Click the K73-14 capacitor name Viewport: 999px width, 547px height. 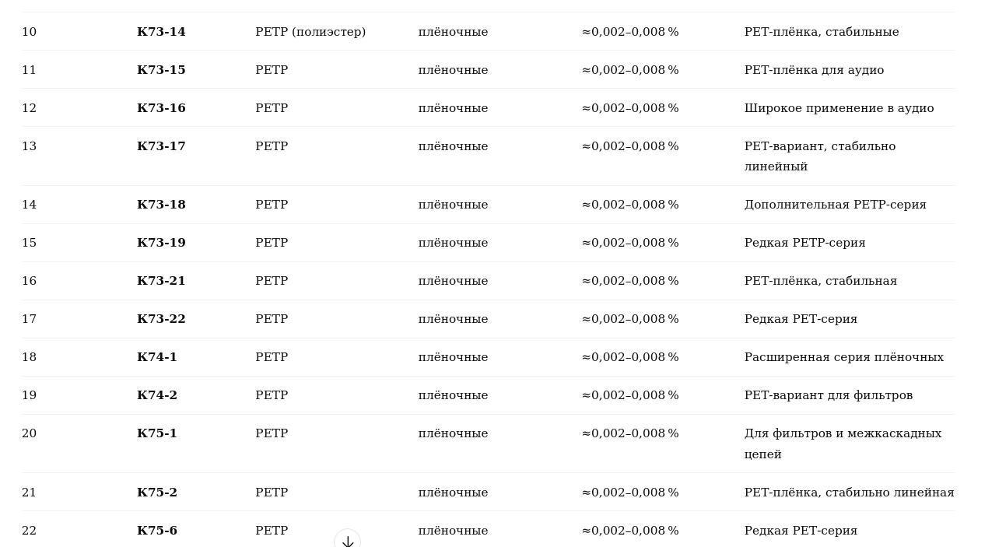pyautogui.click(x=161, y=32)
